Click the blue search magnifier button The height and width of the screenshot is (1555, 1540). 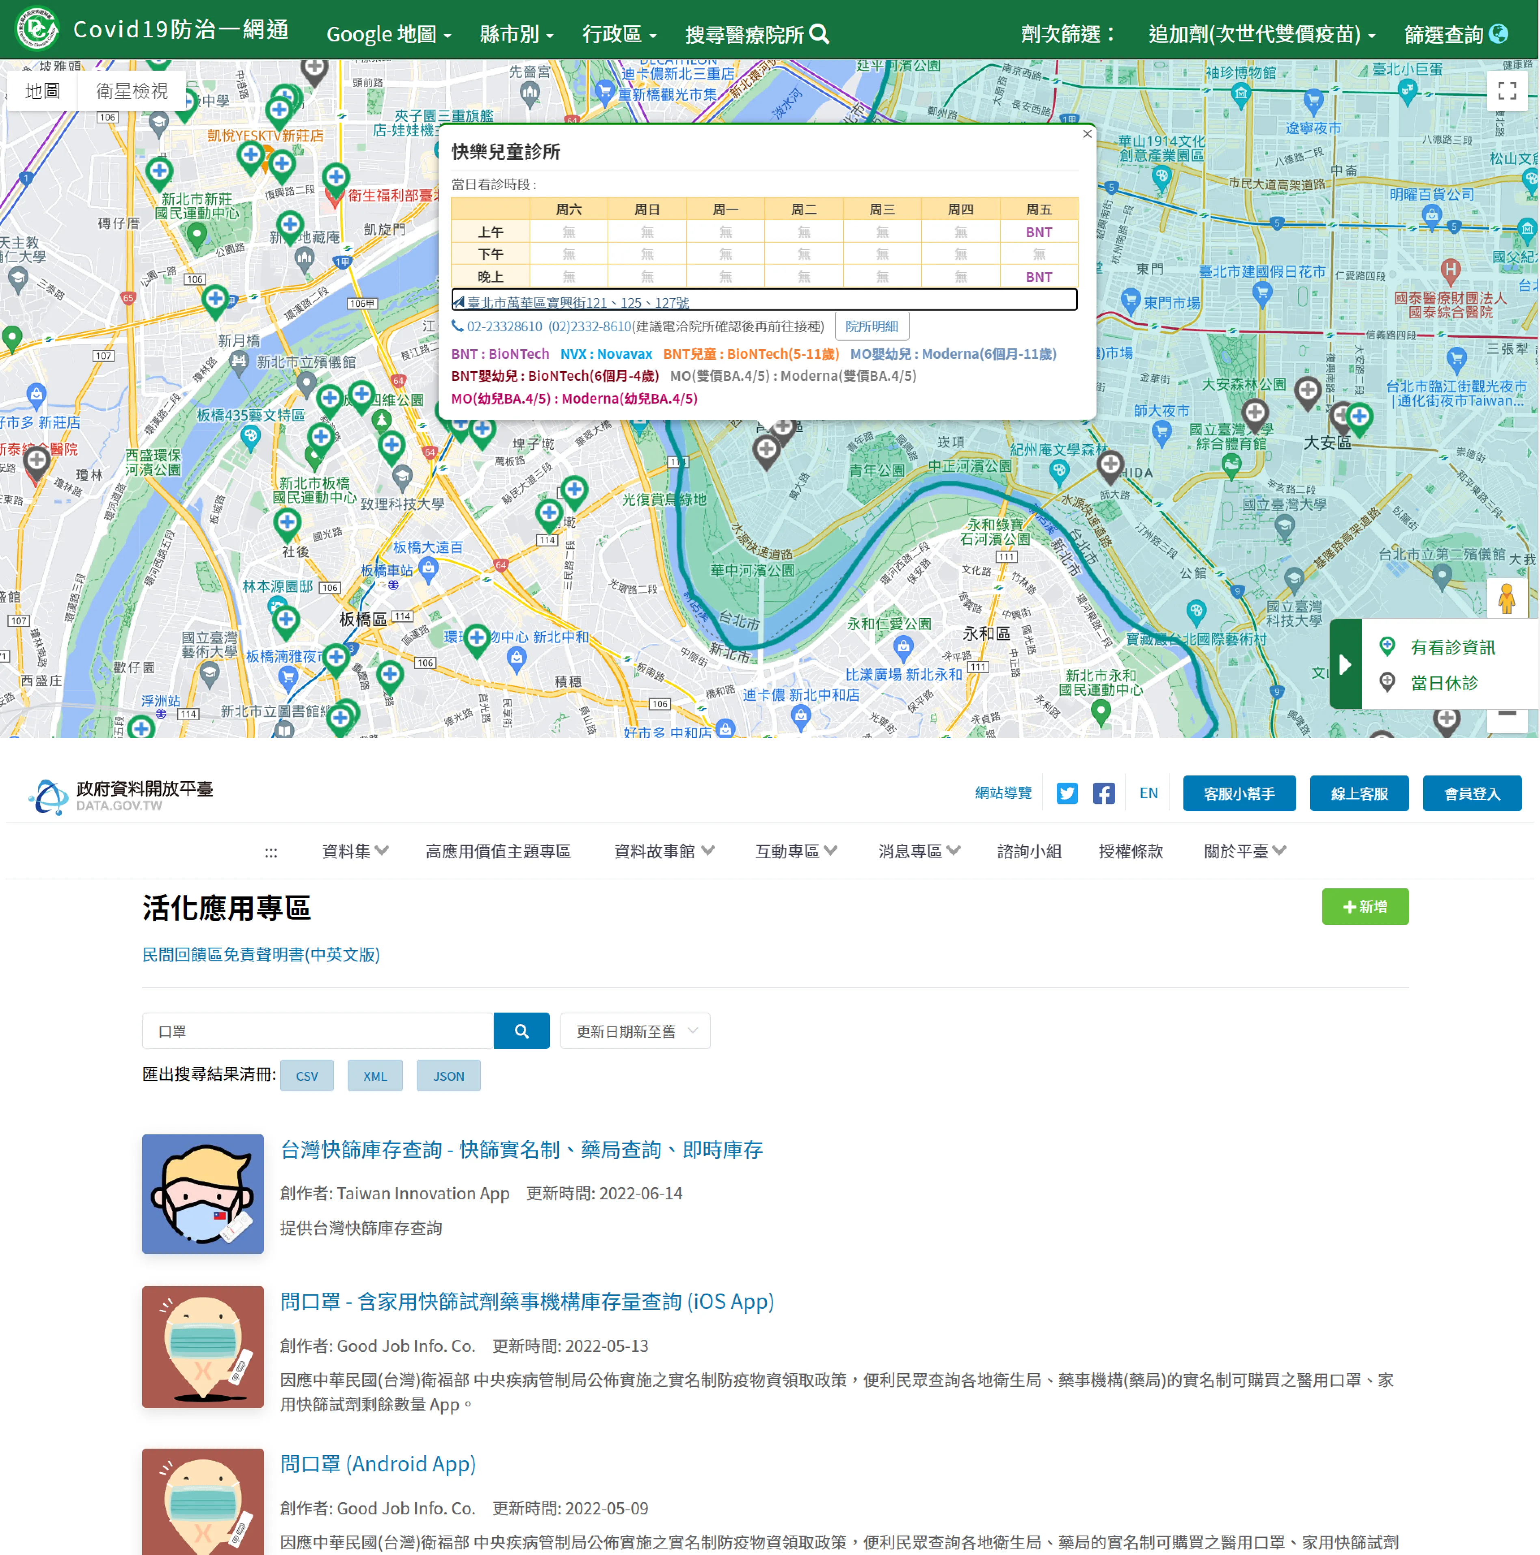(521, 1030)
